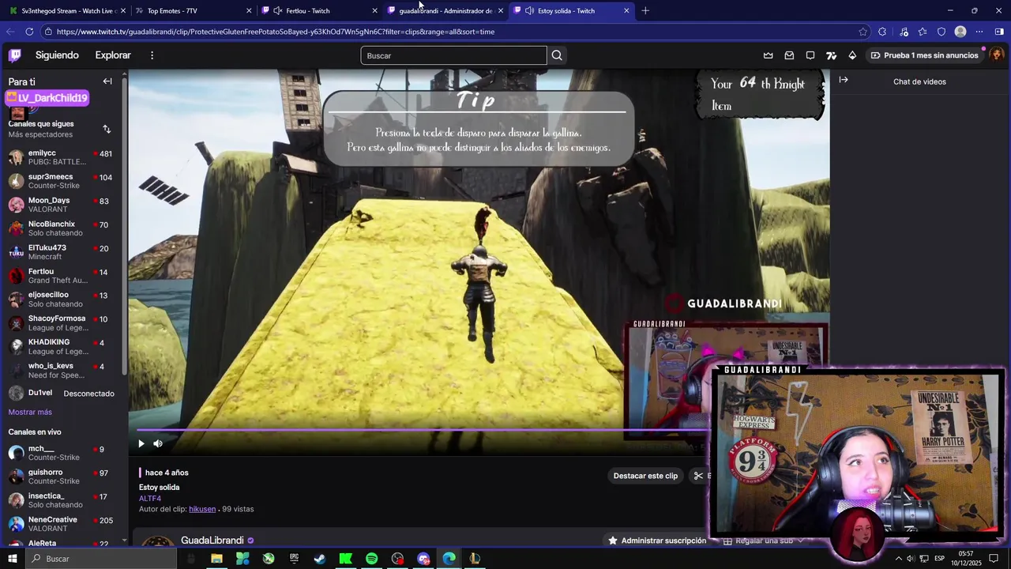Switch to guadalibrandi Administrador tab

point(445,10)
